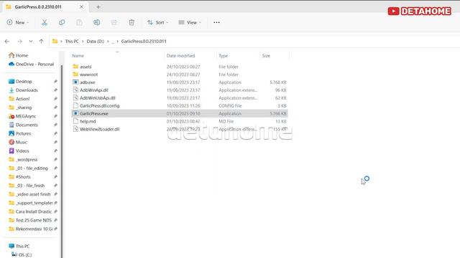The width and height of the screenshot is (460, 258).
Task: Open the New item dropdown
Action: point(18,22)
